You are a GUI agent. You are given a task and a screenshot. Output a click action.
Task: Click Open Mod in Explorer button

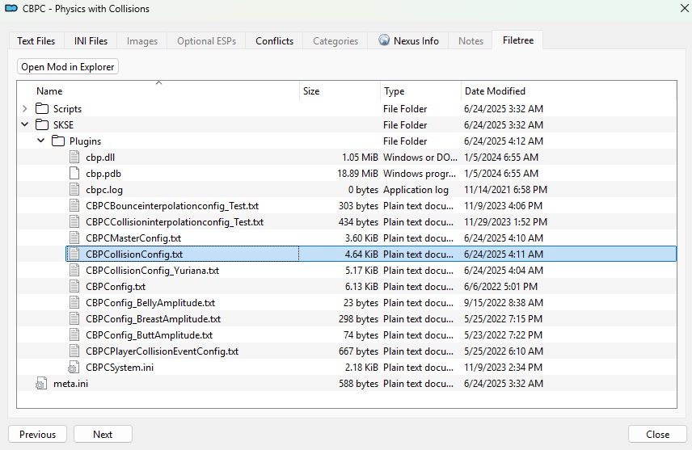pos(68,66)
